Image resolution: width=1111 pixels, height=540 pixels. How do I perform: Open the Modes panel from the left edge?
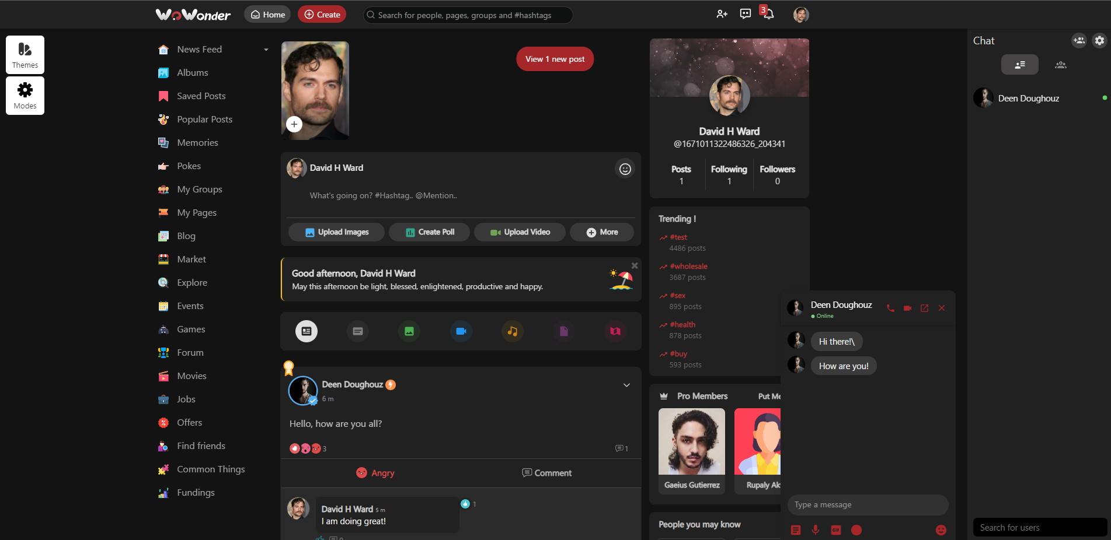pos(25,95)
